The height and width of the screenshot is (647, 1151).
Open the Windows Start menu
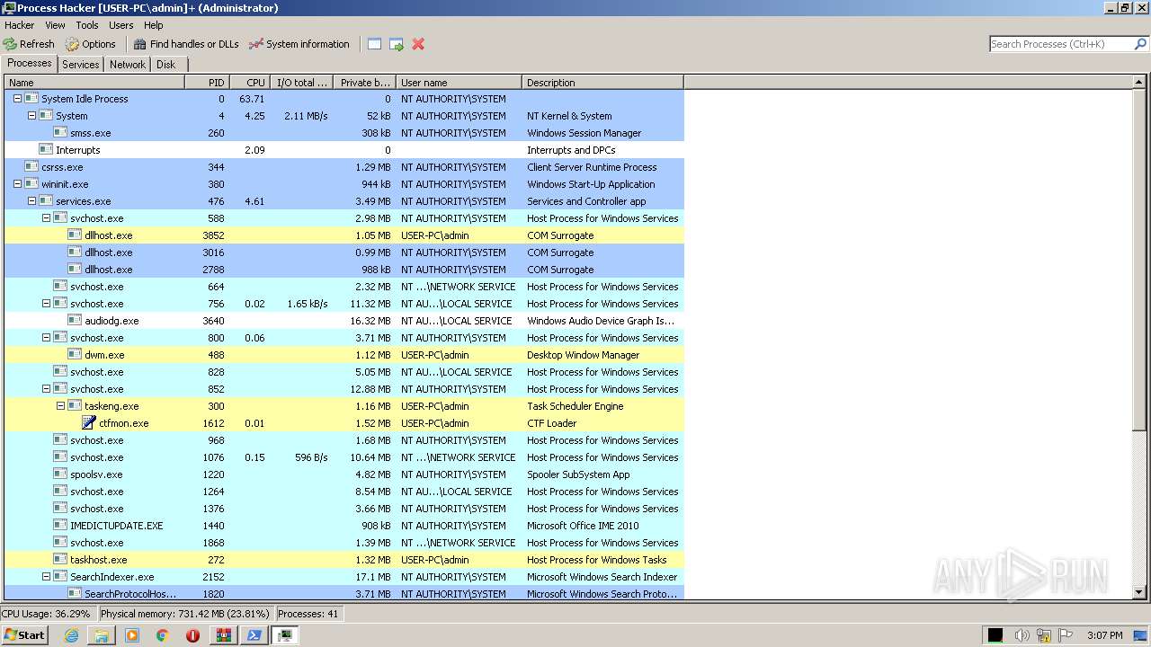[x=24, y=634]
